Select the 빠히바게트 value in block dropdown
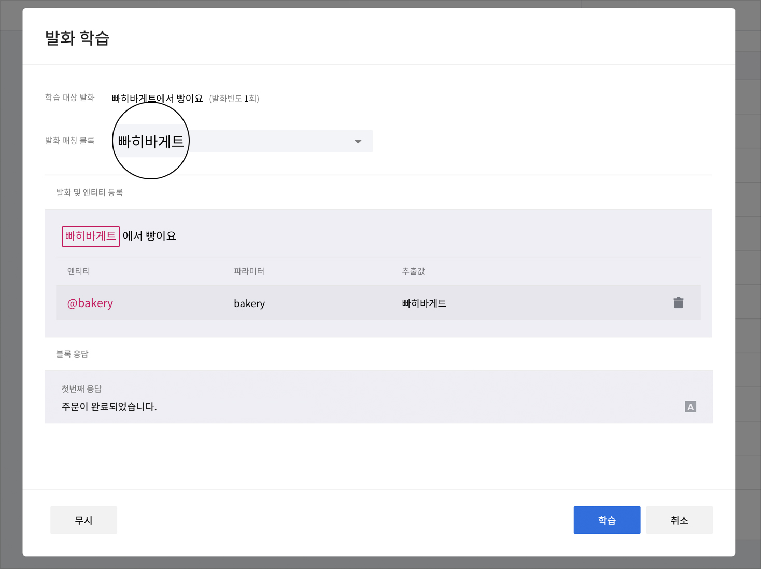Viewport: 761px width, 569px height. pos(151,142)
